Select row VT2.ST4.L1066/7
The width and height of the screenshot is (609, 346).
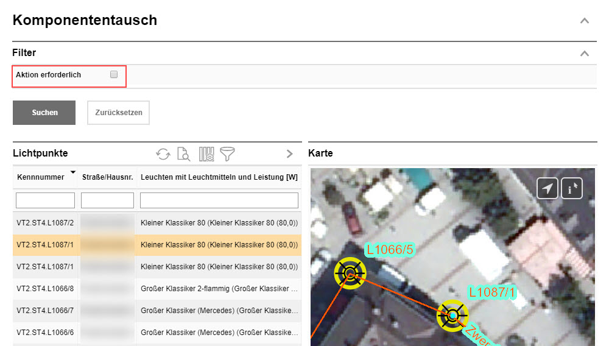[x=157, y=311]
